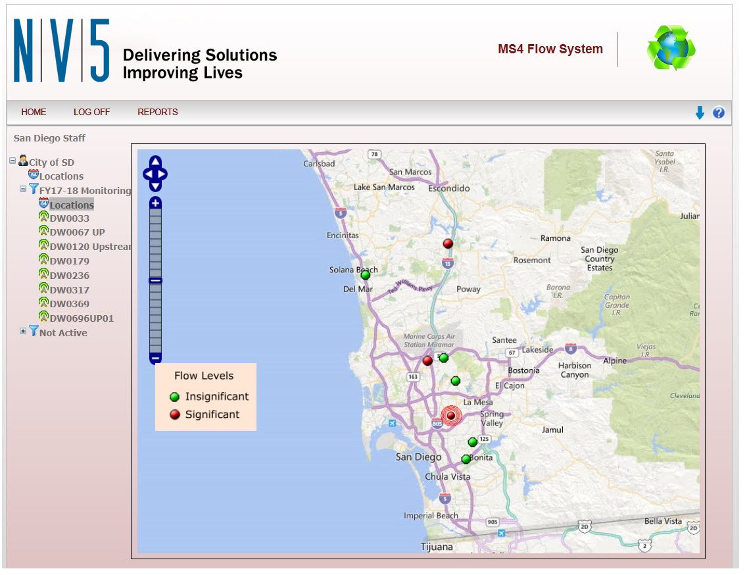Click the map pan compass control
747x575 pixels.
[x=155, y=174]
